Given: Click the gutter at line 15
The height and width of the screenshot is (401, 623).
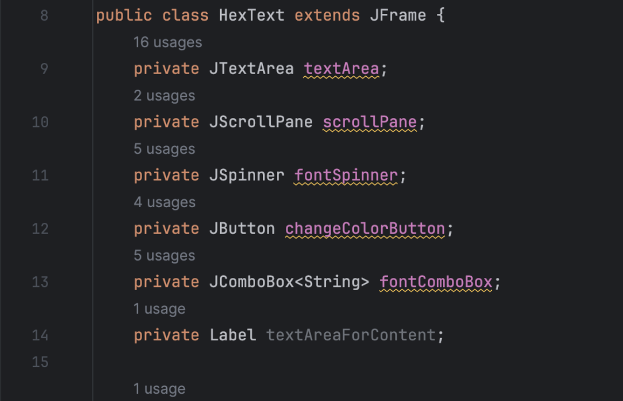Looking at the screenshot, I should click(40, 362).
